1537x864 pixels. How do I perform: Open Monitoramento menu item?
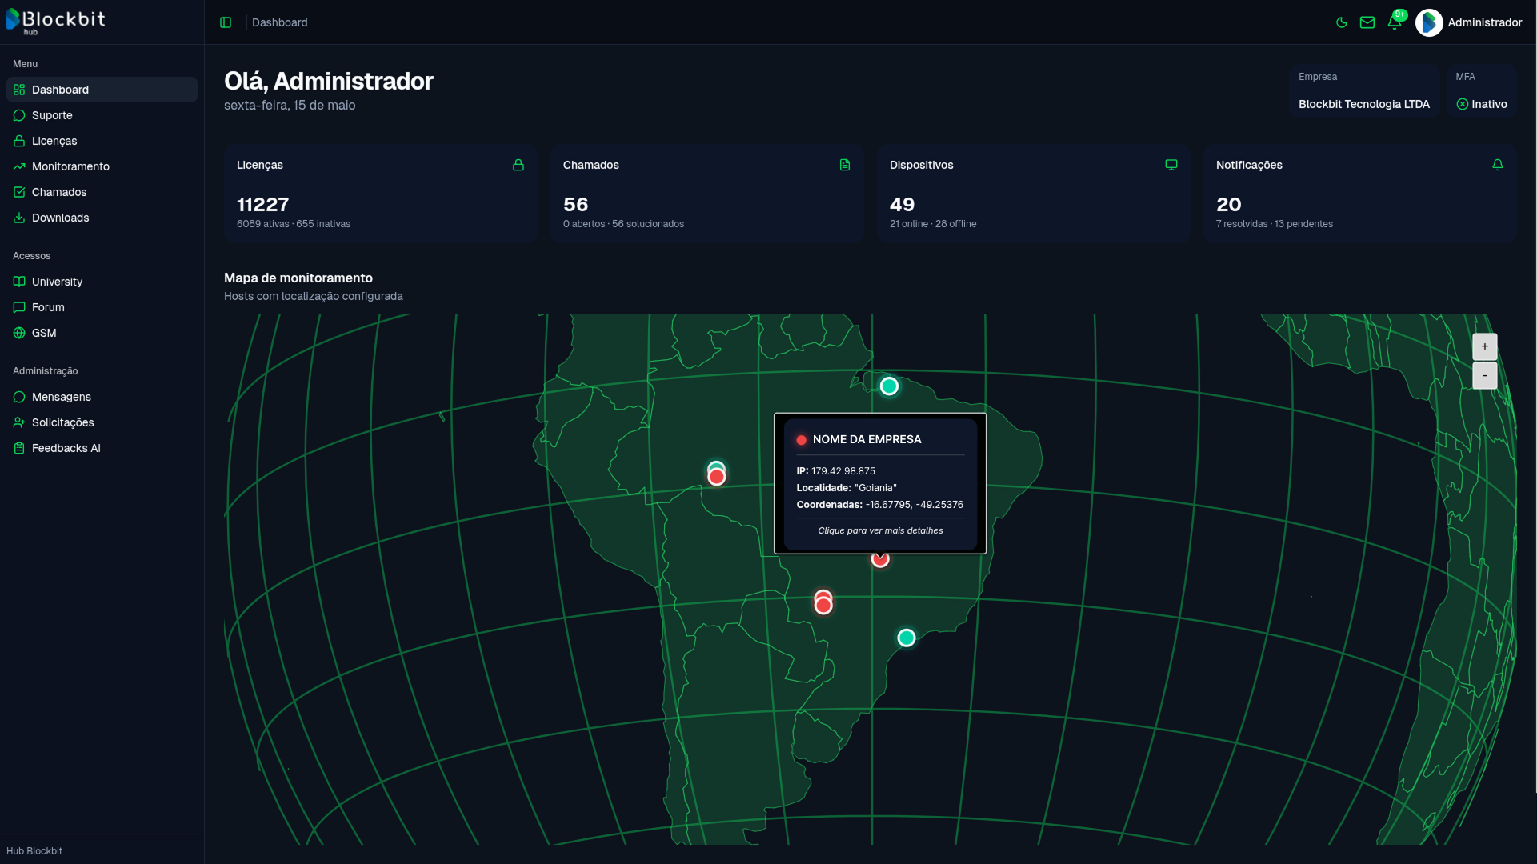(x=102, y=166)
